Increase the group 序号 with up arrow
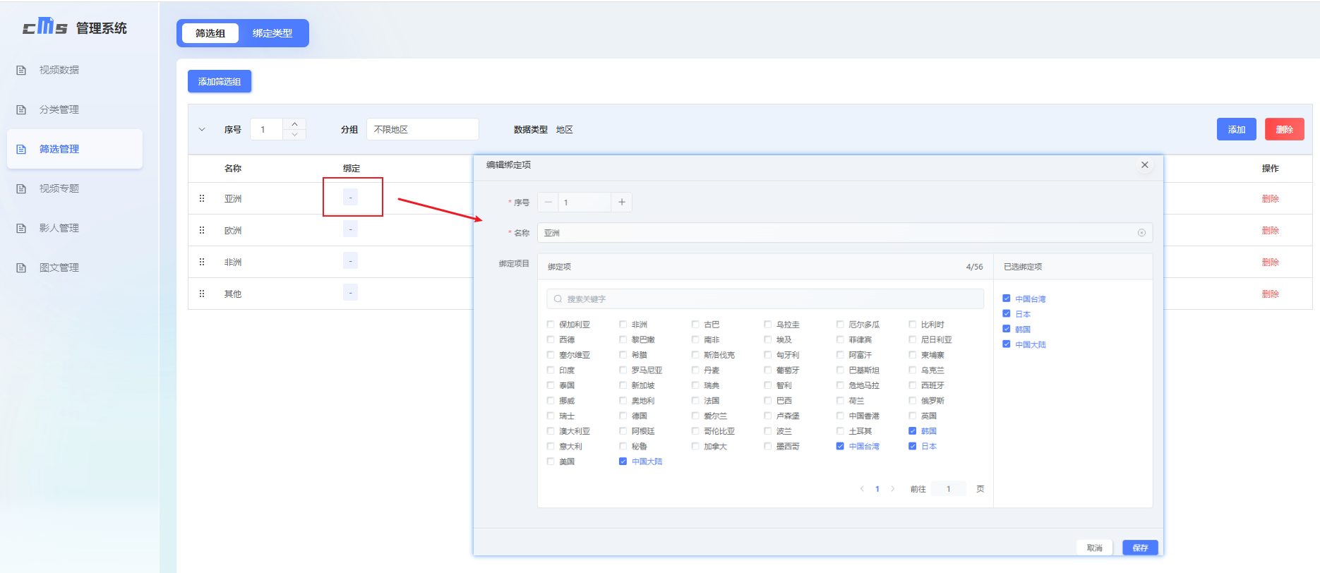Viewport: 1320px width, 573px height. click(294, 124)
